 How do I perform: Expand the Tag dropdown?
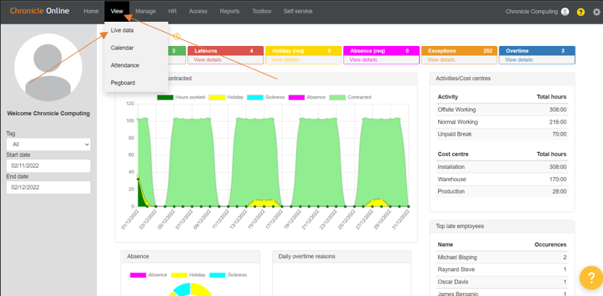pos(48,144)
